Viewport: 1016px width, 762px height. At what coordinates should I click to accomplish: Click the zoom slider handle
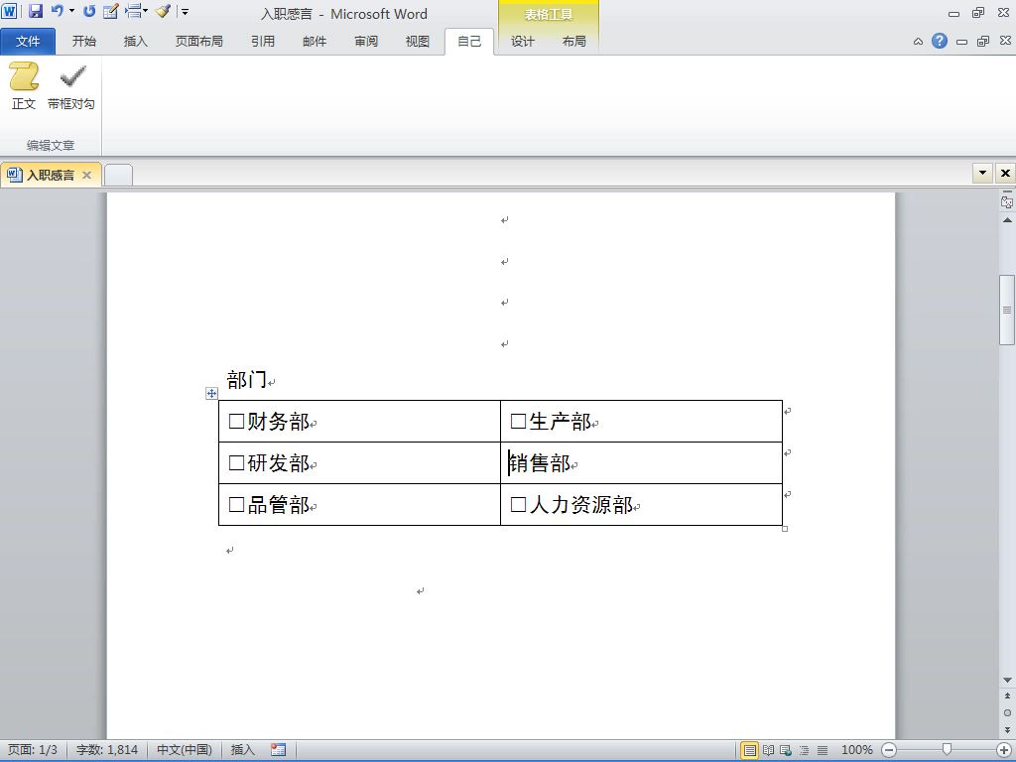click(947, 750)
